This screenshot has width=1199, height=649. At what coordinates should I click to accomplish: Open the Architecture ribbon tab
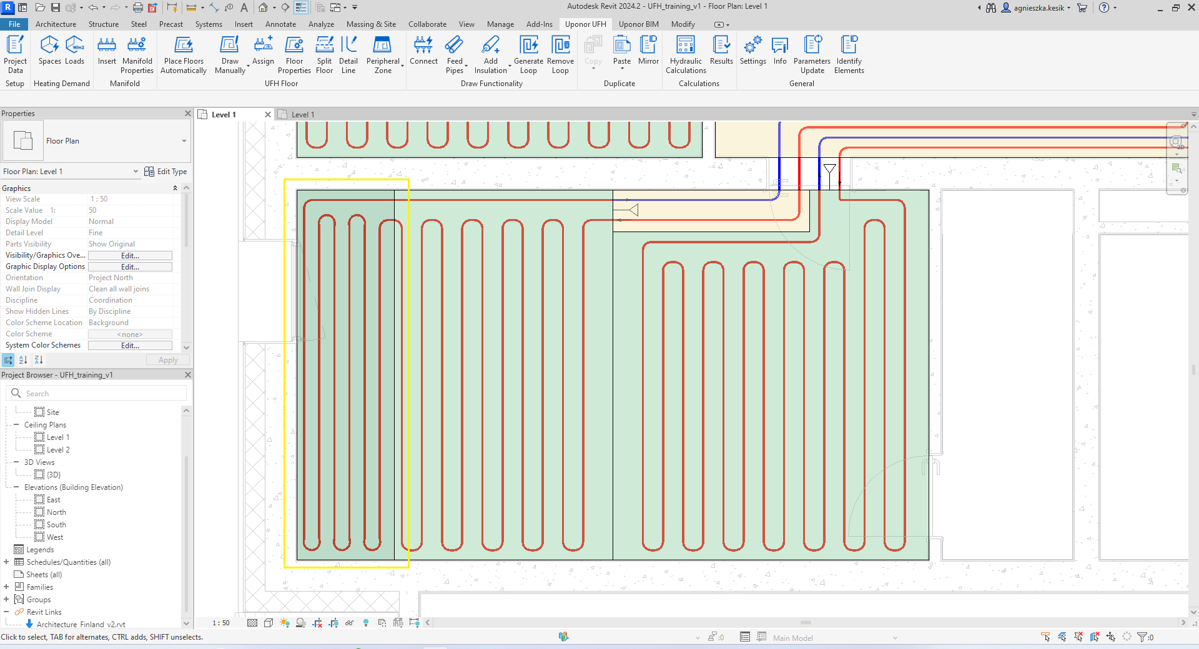coord(56,24)
